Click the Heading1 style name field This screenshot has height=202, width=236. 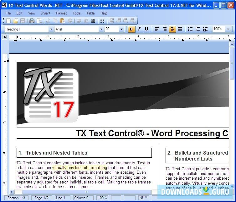tap(27, 29)
